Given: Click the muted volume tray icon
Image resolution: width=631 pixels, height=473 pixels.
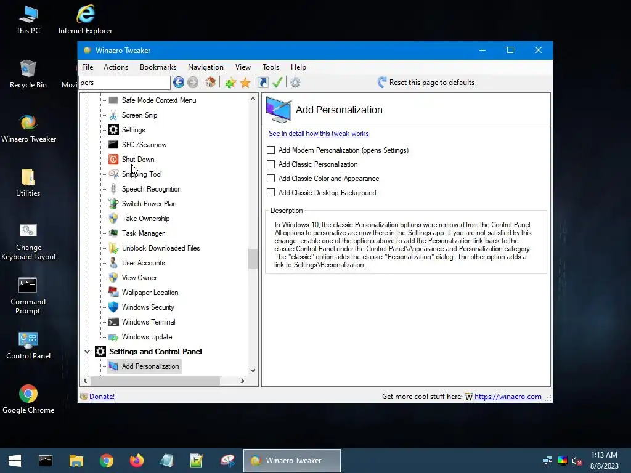Looking at the screenshot, I should tap(577, 461).
